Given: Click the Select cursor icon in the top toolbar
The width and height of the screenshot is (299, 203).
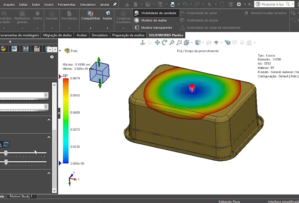Looking at the screenshot, I should tap(210, 4).
